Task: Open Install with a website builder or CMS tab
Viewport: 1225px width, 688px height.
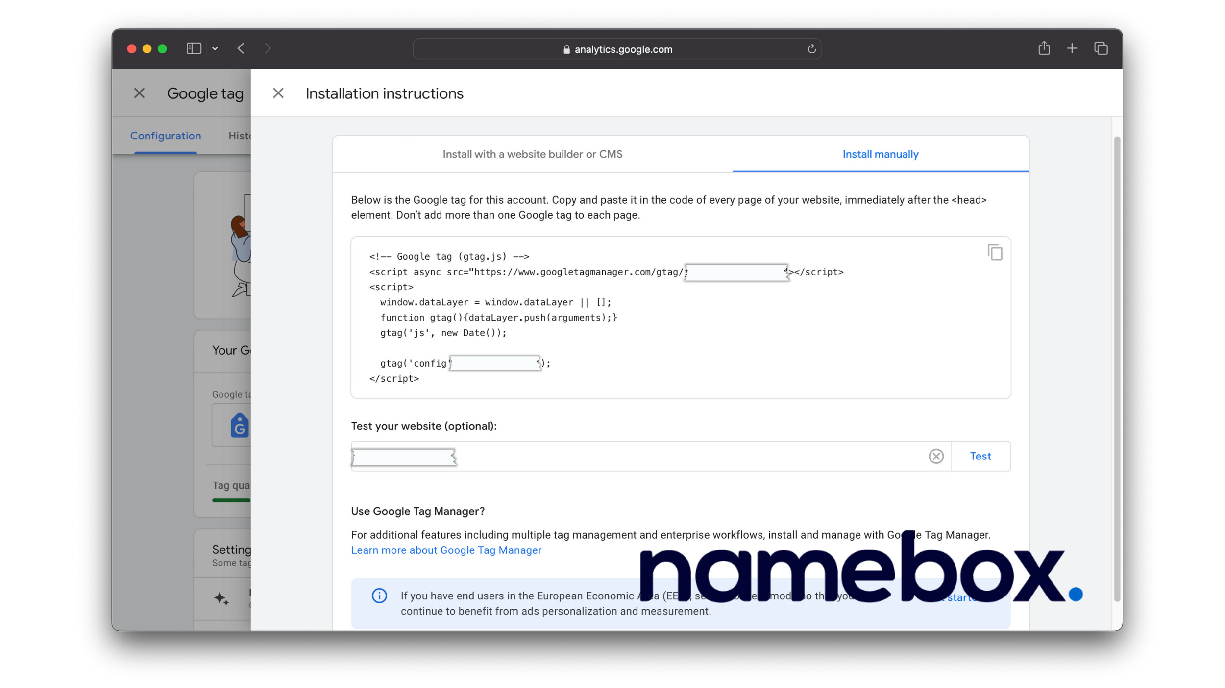Action: tap(533, 154)
